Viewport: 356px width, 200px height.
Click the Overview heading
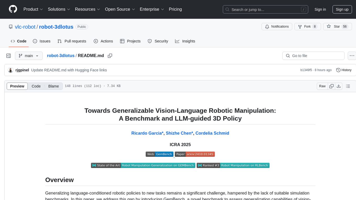pyautogui.click(x=59, y=180)
